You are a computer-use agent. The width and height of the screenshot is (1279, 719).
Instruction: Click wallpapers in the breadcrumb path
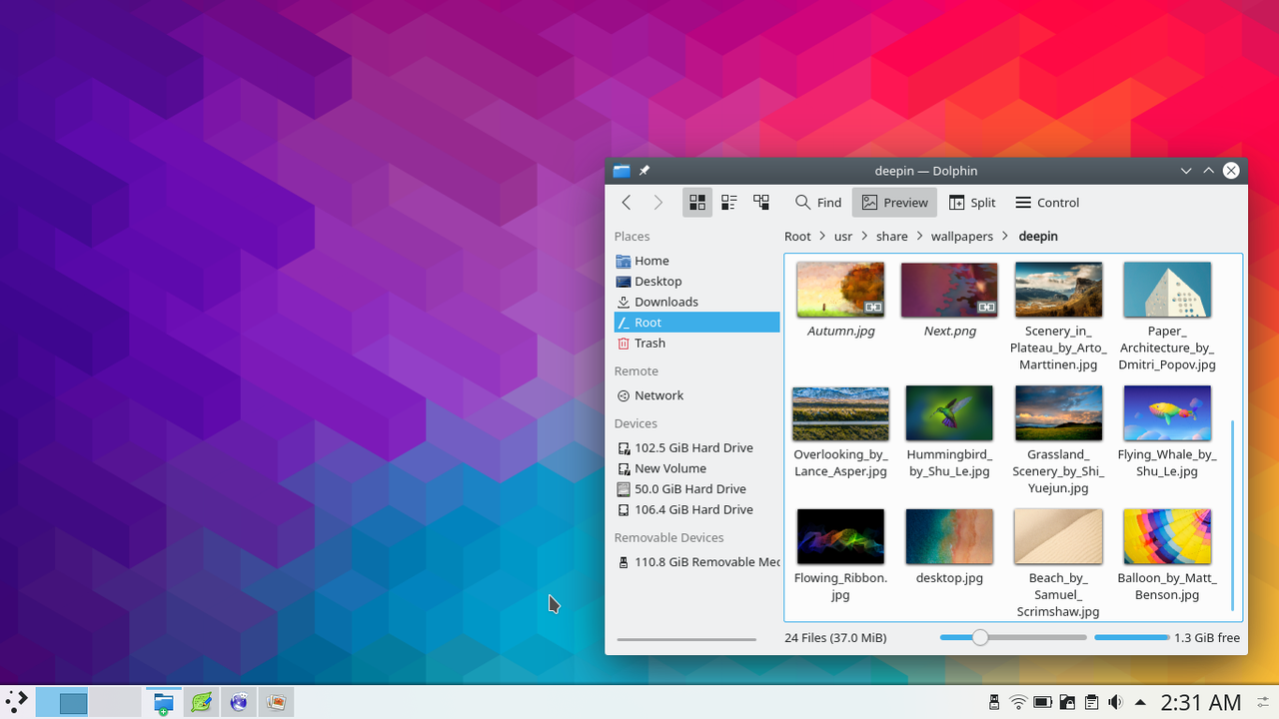962,237
